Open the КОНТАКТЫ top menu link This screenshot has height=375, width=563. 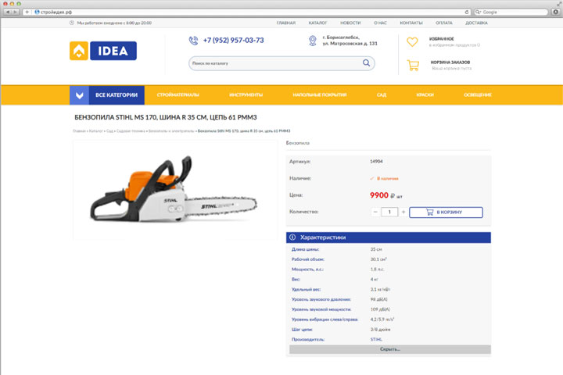click(x=411, y=23)
